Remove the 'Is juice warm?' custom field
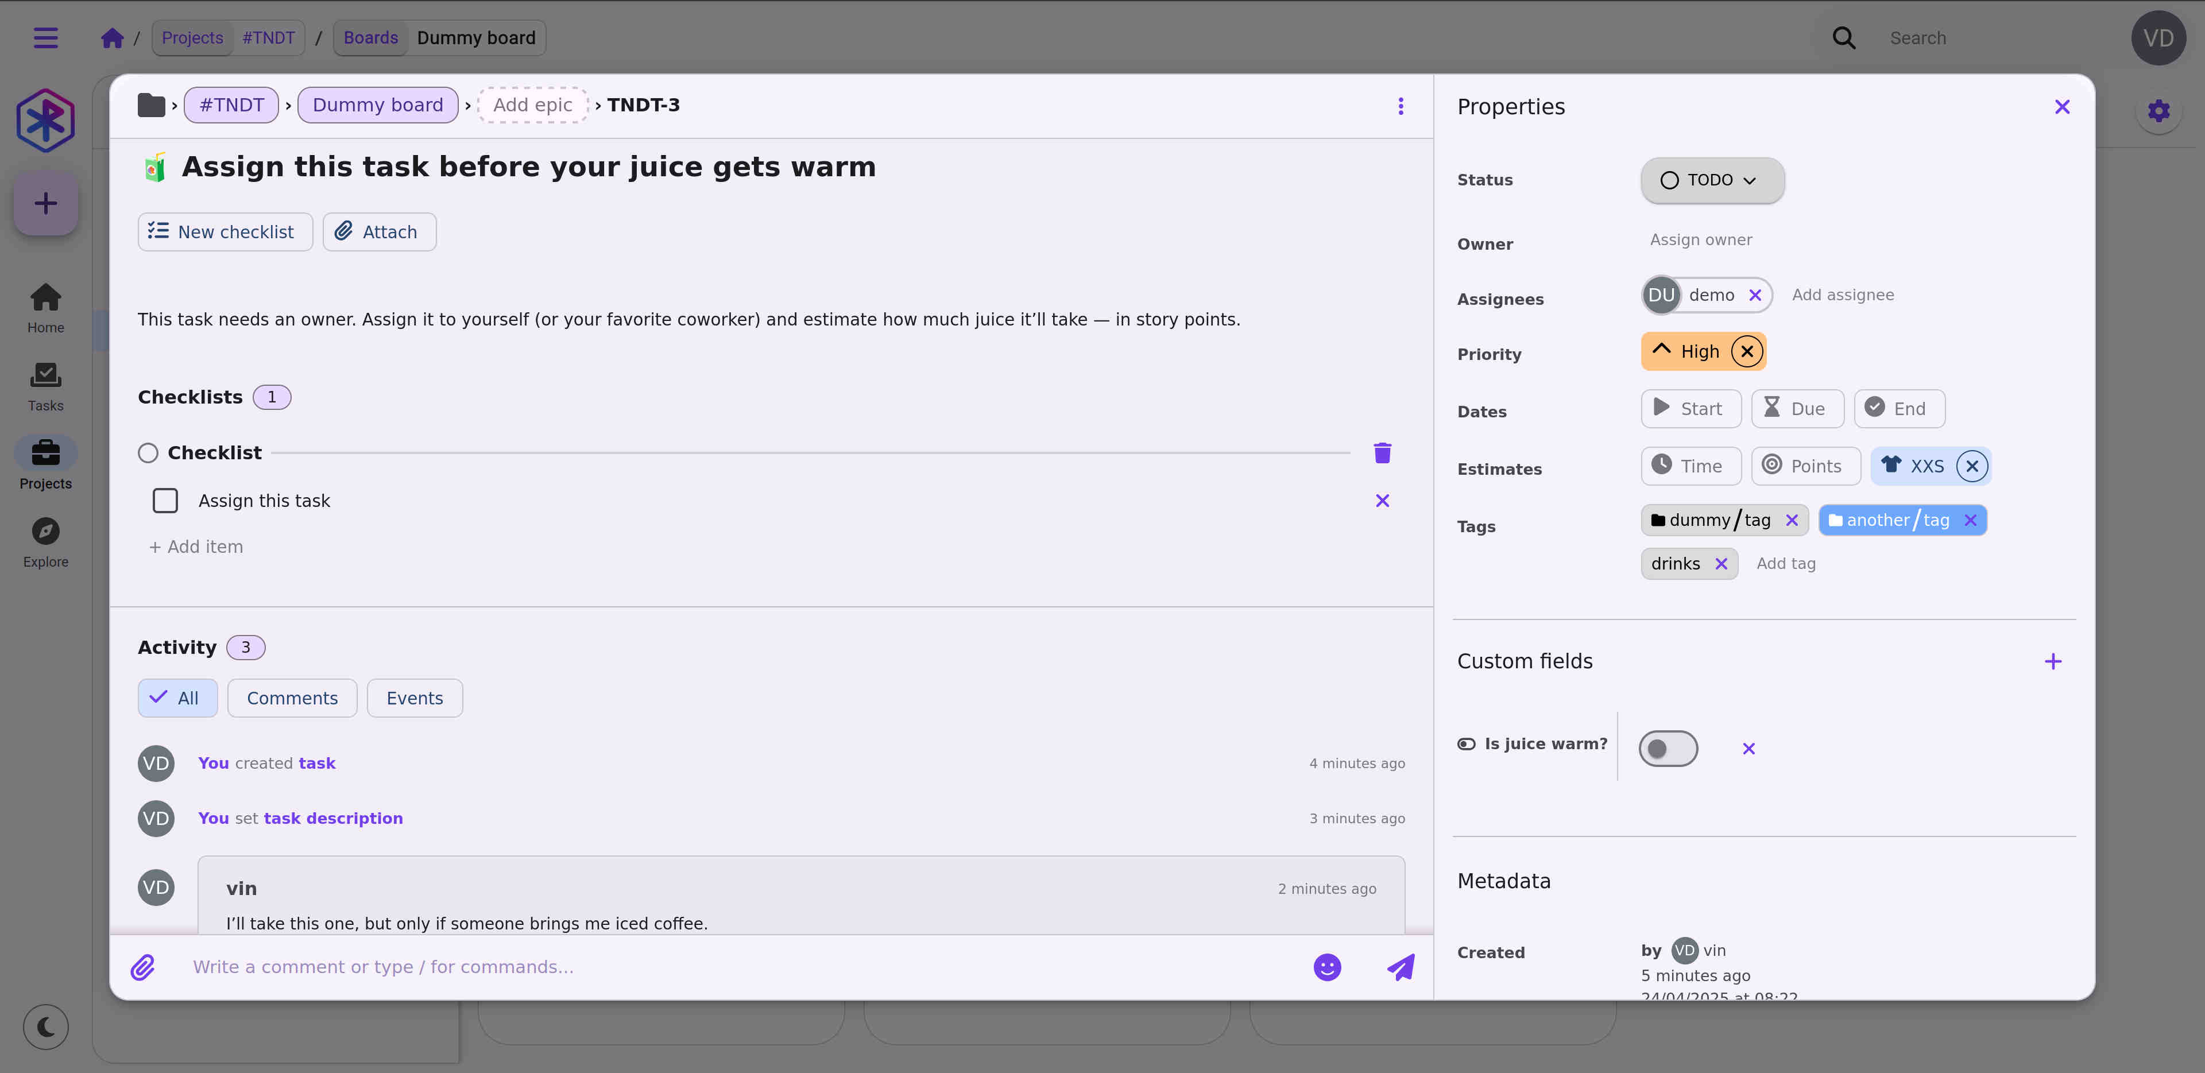This screenshot has height=1073, width=2205. click(1748, 749)
